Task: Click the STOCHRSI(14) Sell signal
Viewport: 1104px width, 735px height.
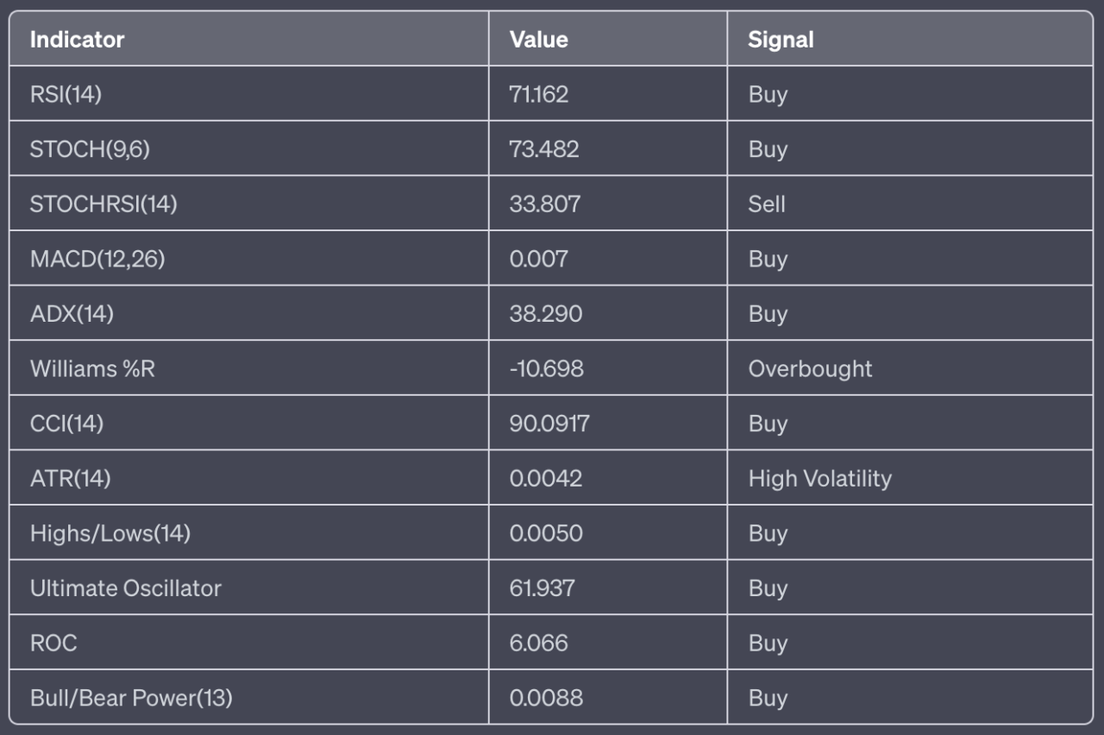Action: click(x=767, y=204)
